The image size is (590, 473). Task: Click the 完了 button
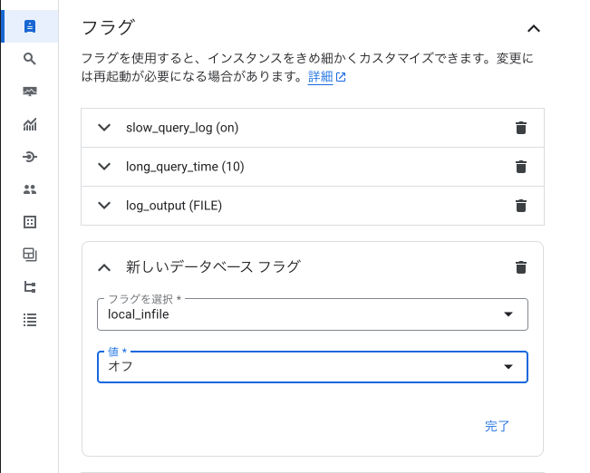497,427
